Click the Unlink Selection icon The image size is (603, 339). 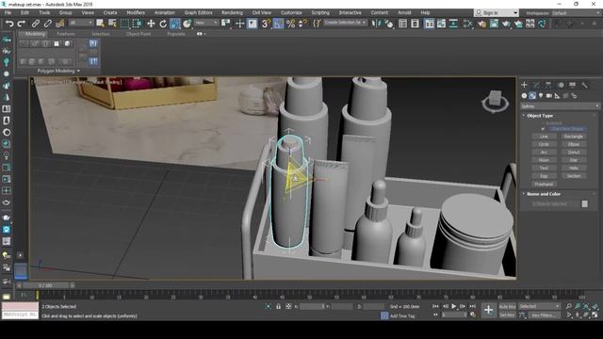[x=48, y=24]
